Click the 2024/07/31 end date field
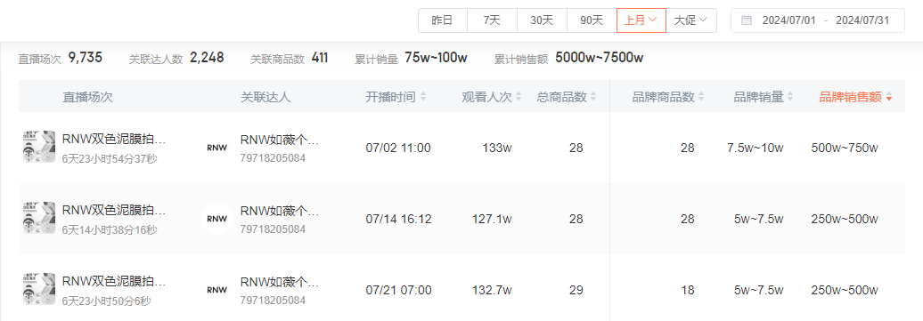Screen dimensions: 923x321 [863, 20]
